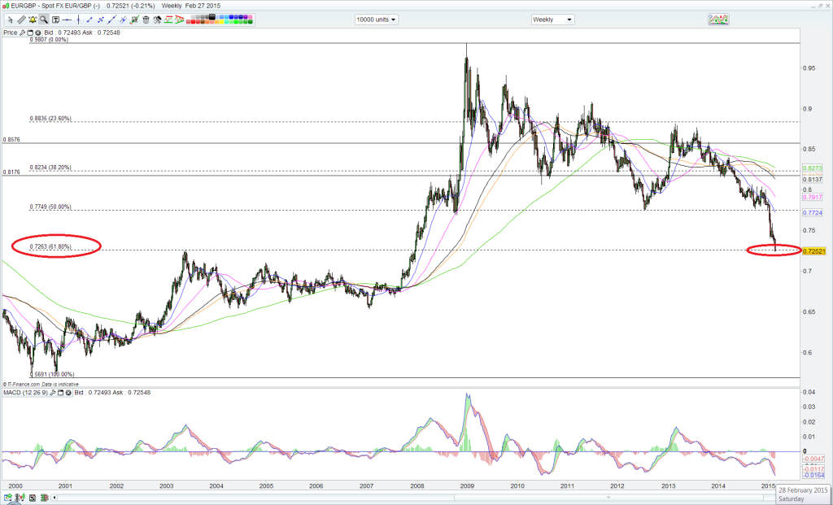
Task: Pick the bright red color swatch
Action: point(193,22)
